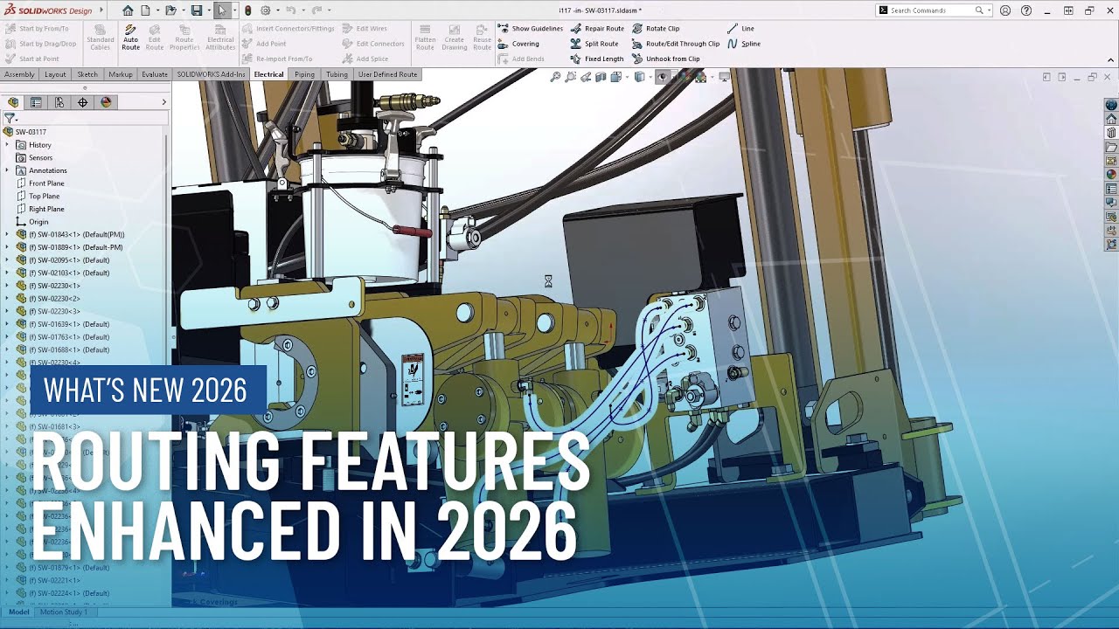Click the Save icon

tap(197, 10)
